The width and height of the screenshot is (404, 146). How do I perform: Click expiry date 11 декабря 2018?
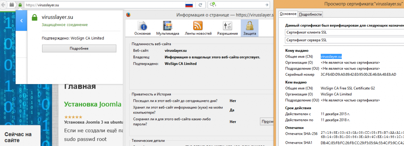click(335, 120)
